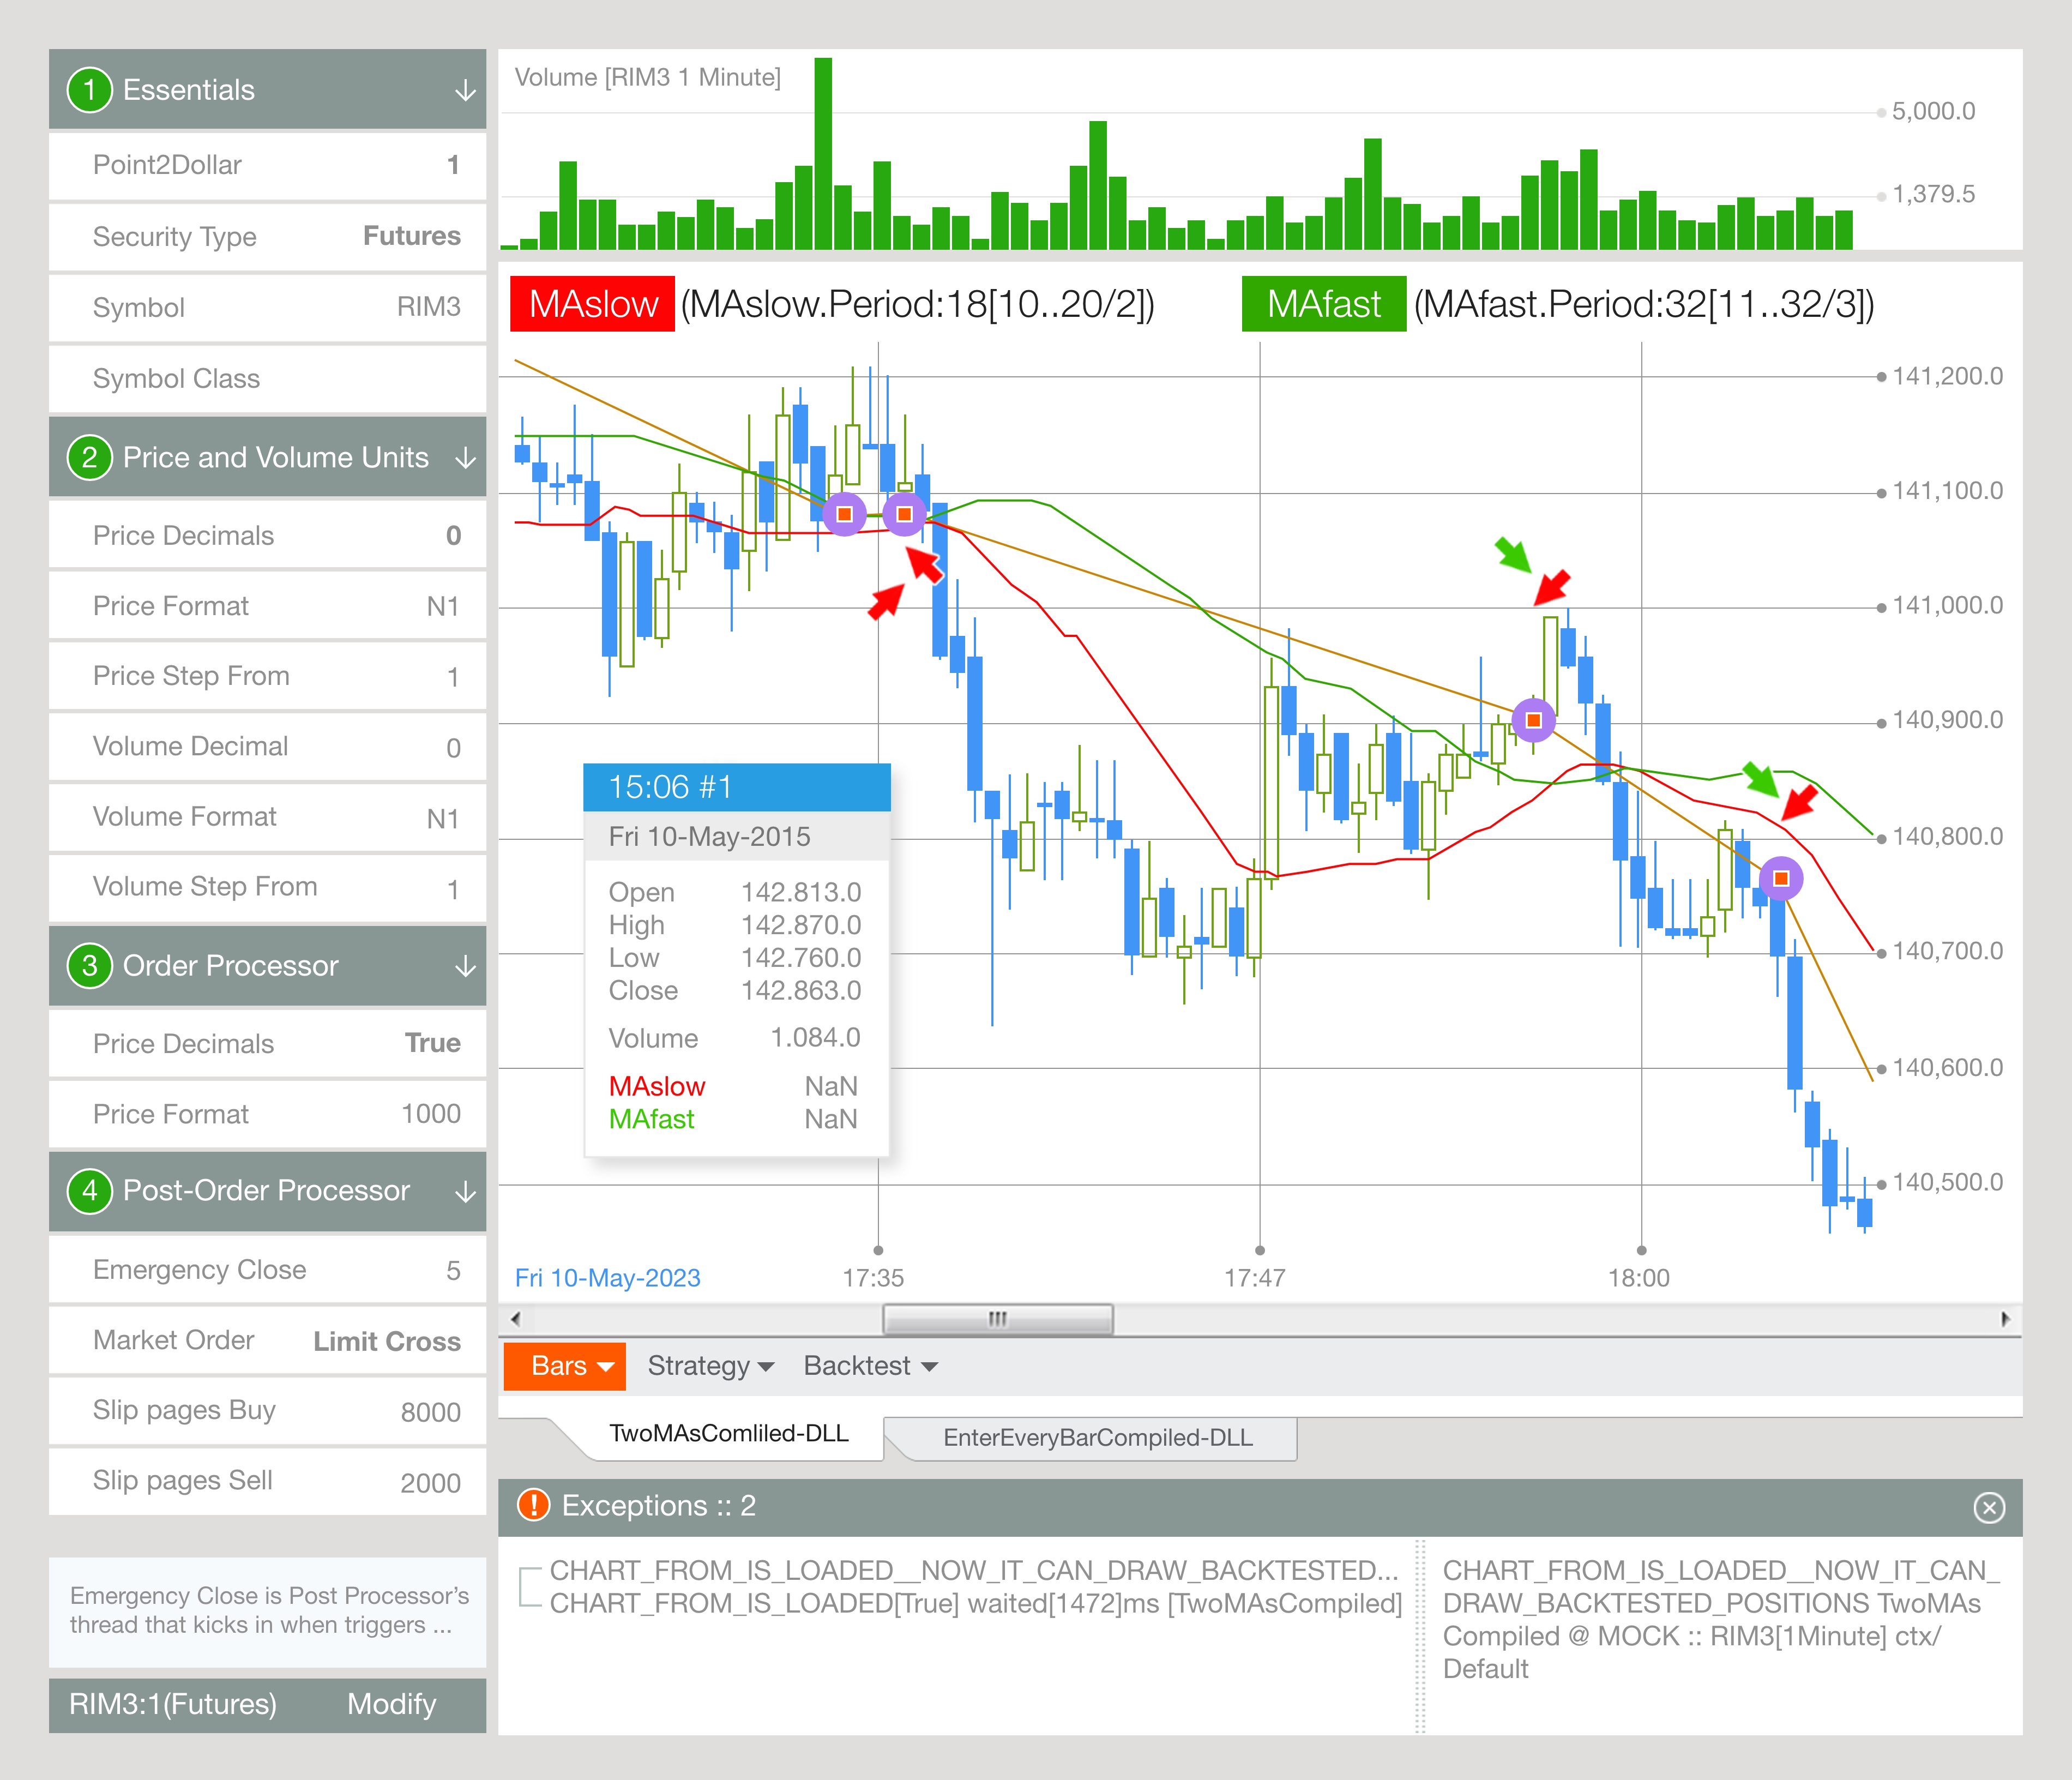Image resolution: width=2072 pixels, height=1780 pixels.
Task: Click scrollbar right arrow
Action: coord(2005,1319)
